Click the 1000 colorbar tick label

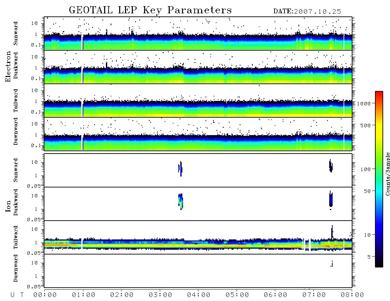364,104
